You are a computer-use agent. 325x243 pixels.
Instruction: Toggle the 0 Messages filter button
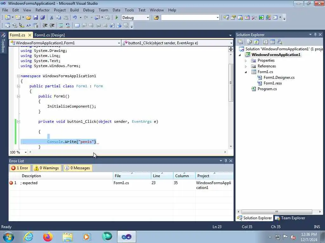[78, 168]
